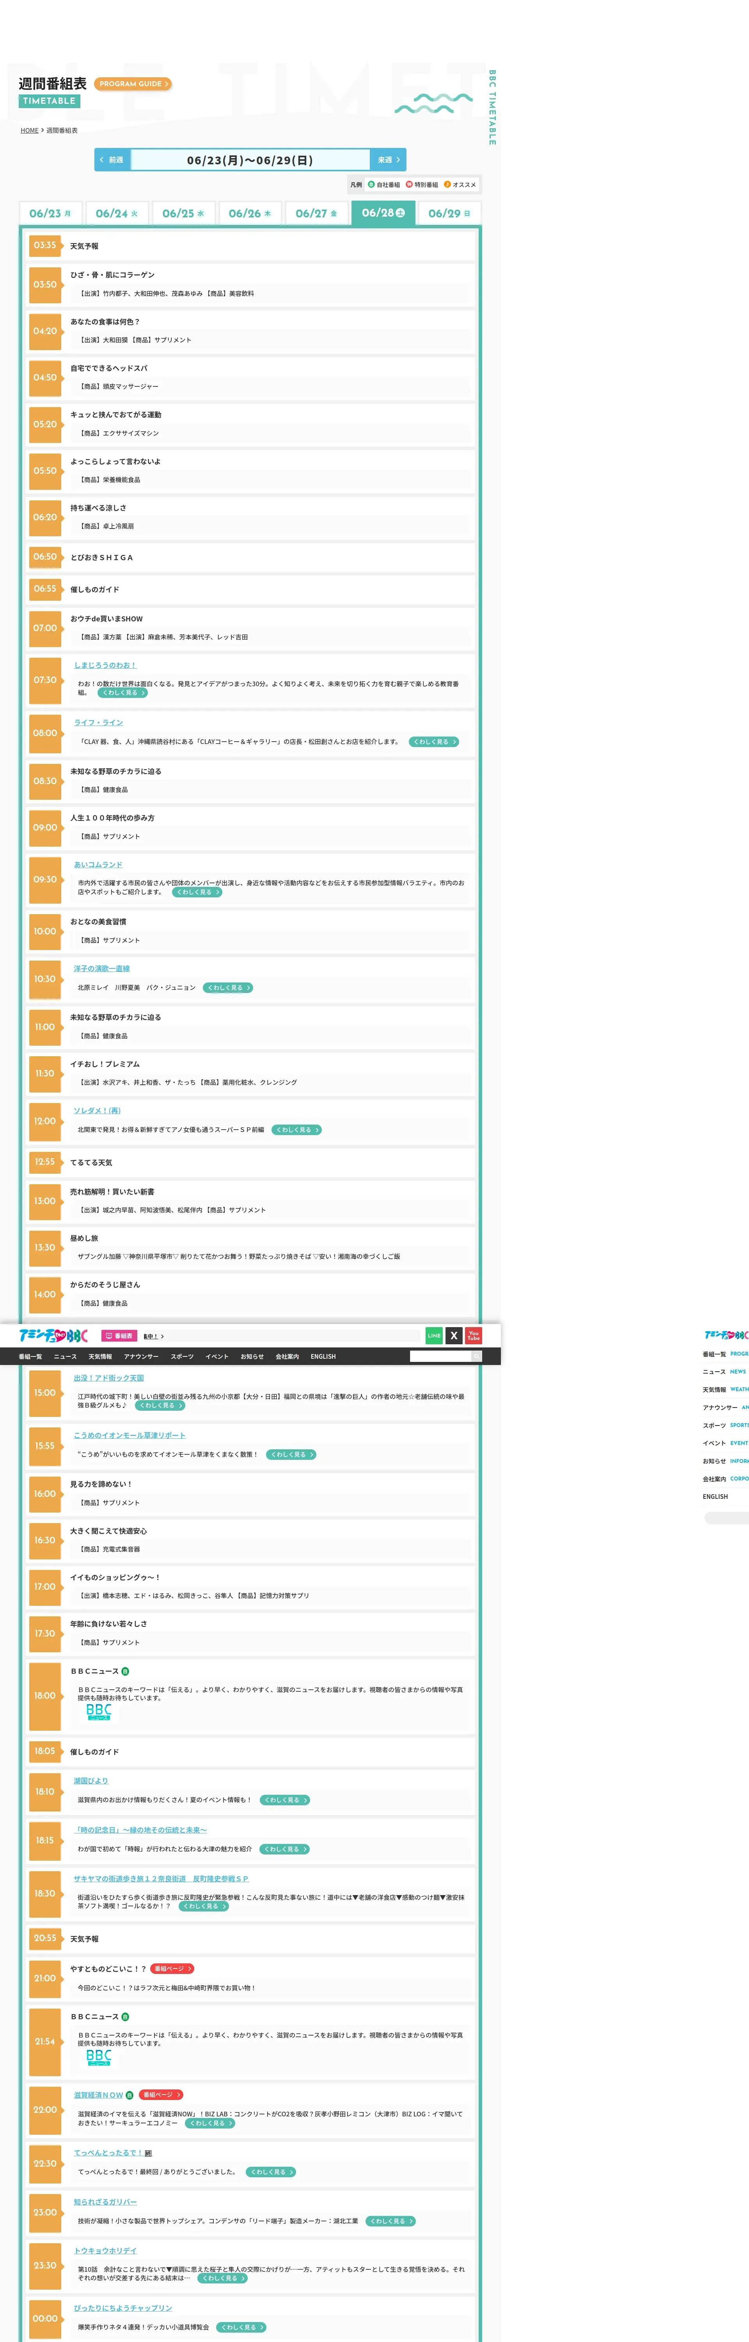
Task: Open the 「時の記念日」 program link
Action: (140, 1830)
